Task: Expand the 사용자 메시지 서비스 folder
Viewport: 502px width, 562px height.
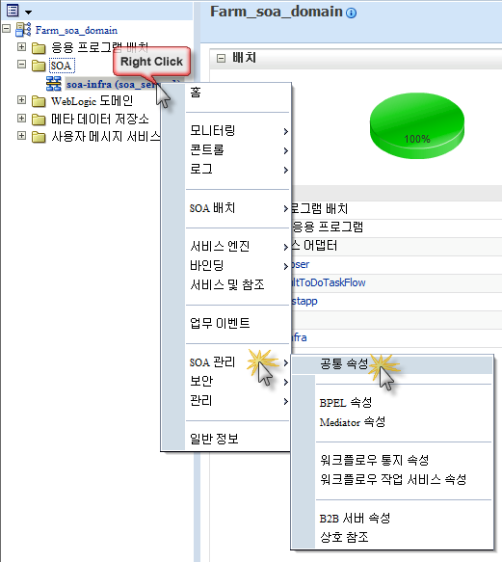Action: pyautogui.click(x=21, y=136)
